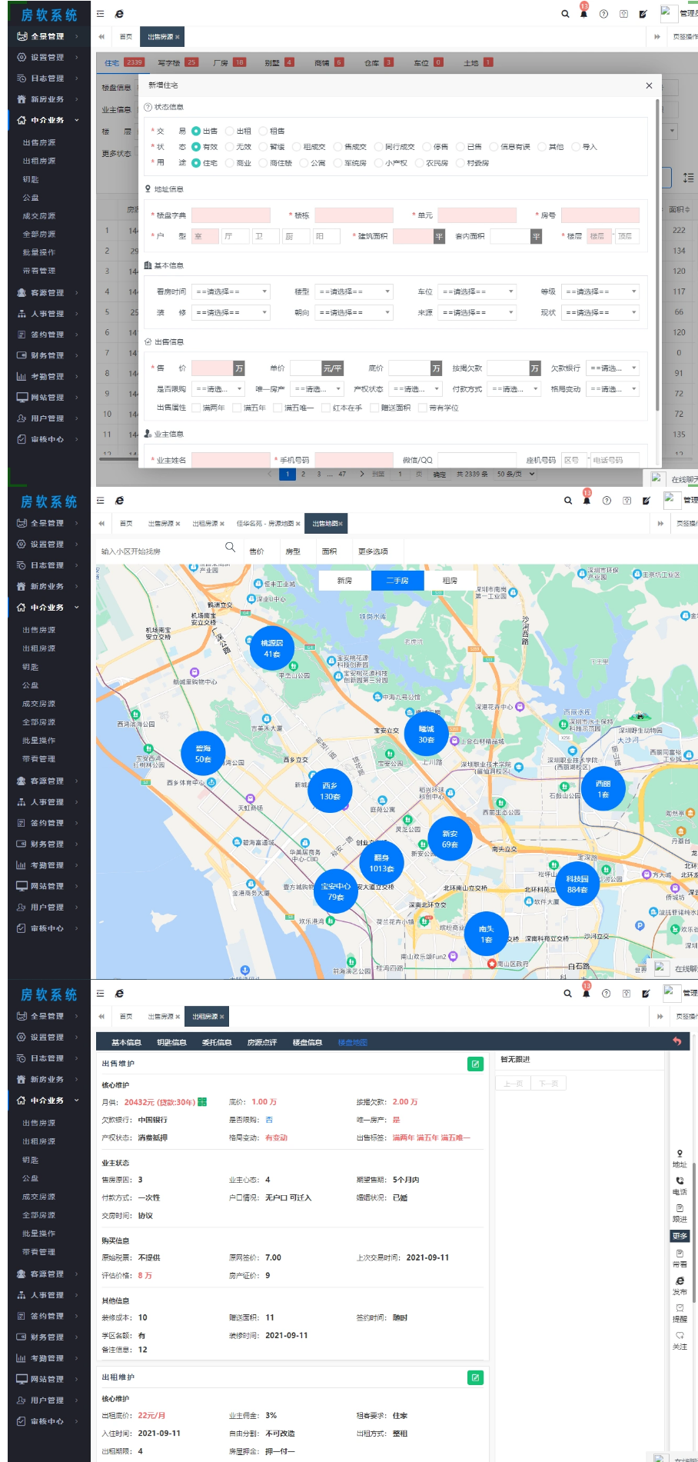Click the 西乡 130套 map cluster marker
Screen dimensions: 698x1462
tap(331, 791)
